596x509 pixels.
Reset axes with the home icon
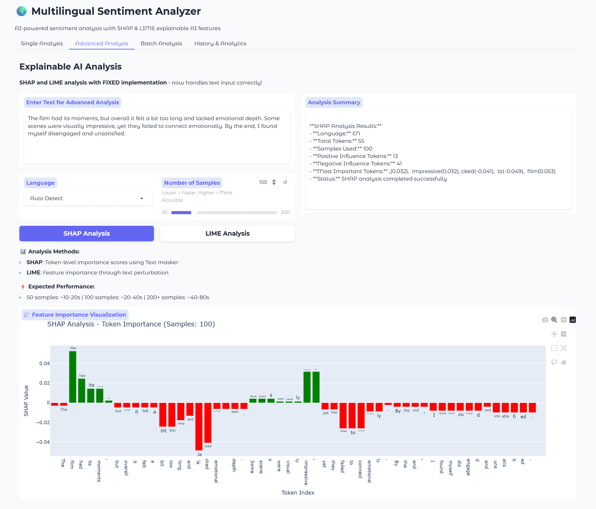564,362
